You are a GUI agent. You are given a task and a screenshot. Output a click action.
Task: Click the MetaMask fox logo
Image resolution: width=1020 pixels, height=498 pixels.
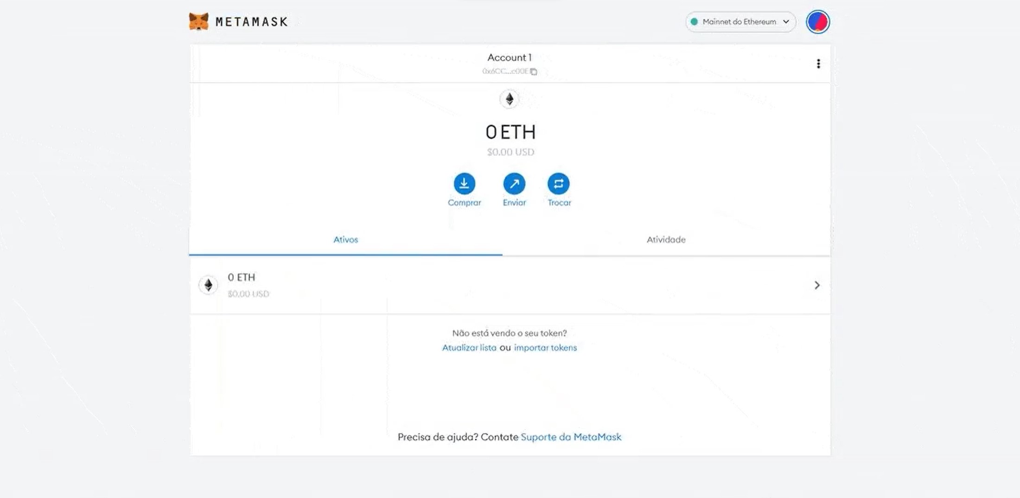(x=199, y=21)
